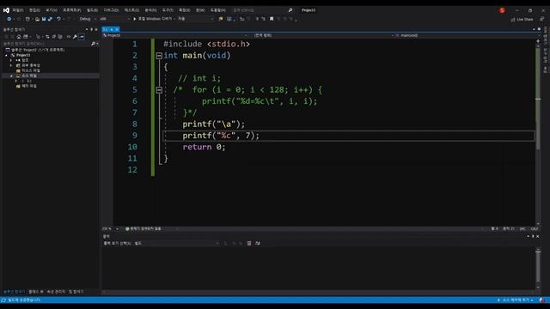The image size is (550, 309).
Task: Pin the Solution Explorer panel with pushpin icon
Action: pos(92,29)
